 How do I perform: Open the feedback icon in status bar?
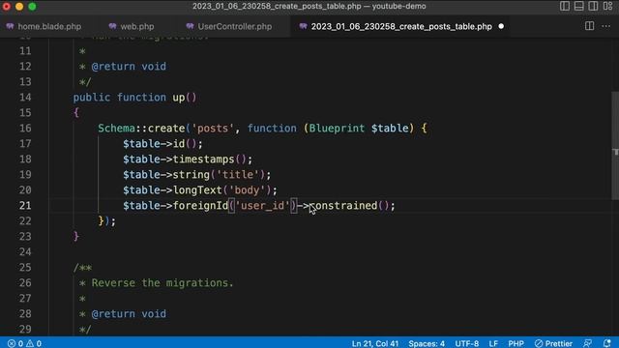pyautogui.click(x=587, y=343)
